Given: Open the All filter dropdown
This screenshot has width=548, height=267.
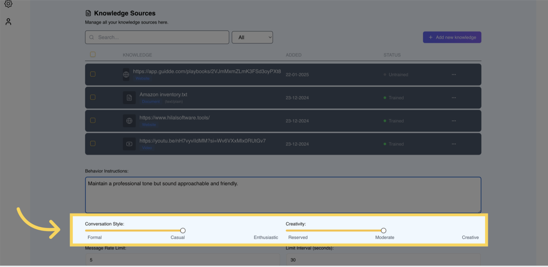Looking at the screenshot, I should [x=252, y=37].
